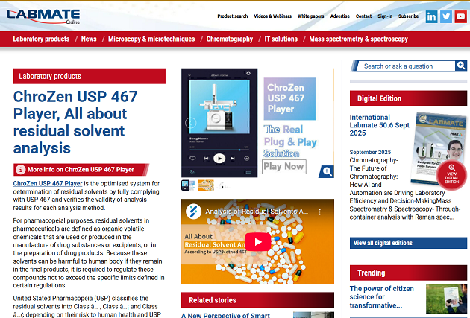The image size is (470, 318).
Task: Open Microscopy & microtechniques menu
Action: coord(151,39)
